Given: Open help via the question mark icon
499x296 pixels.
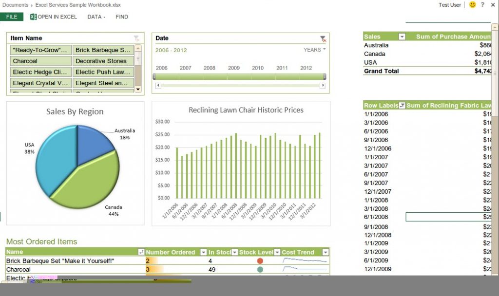Looking at the screenshot, I should coord(482,5).
